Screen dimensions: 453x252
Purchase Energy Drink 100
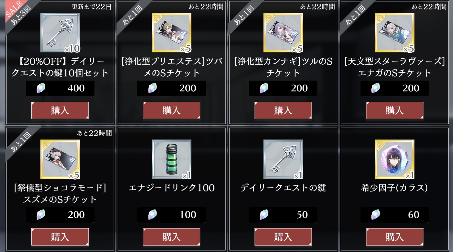pos(172,237)
